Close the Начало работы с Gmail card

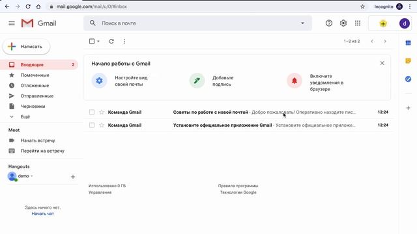382,63
